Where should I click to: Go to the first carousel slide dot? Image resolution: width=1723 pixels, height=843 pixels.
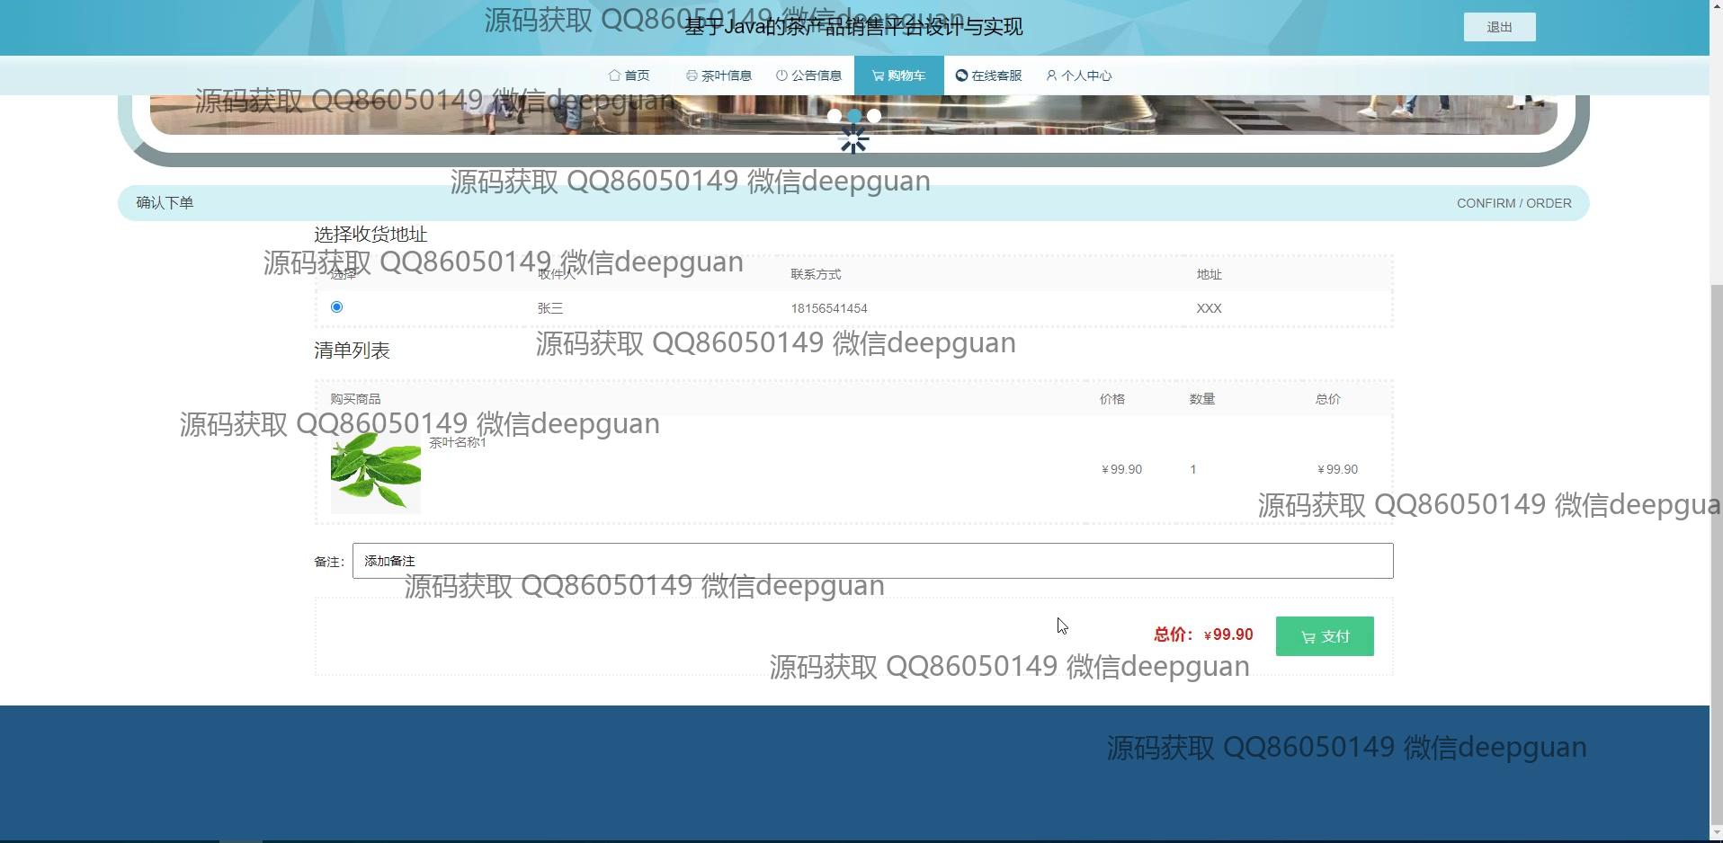835,116
